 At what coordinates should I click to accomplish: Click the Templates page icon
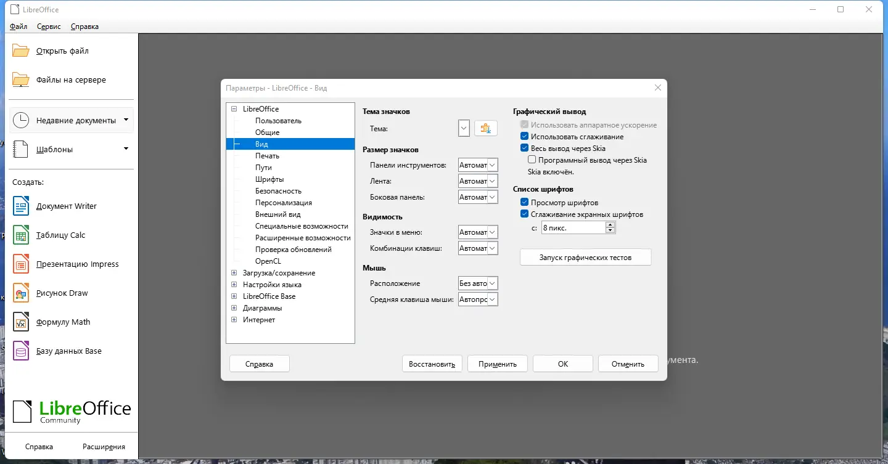click(21, 149)
